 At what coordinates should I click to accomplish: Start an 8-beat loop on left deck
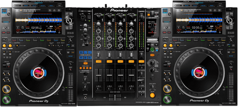coord(10,52)
